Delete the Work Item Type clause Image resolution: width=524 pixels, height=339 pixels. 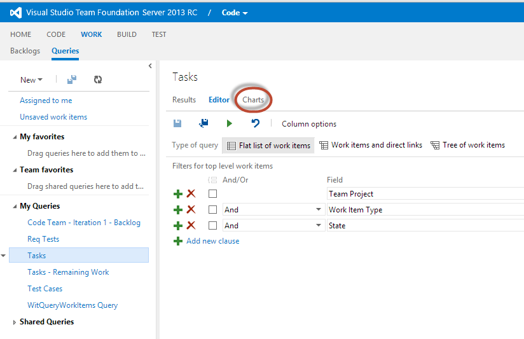[x=191, y=209]
